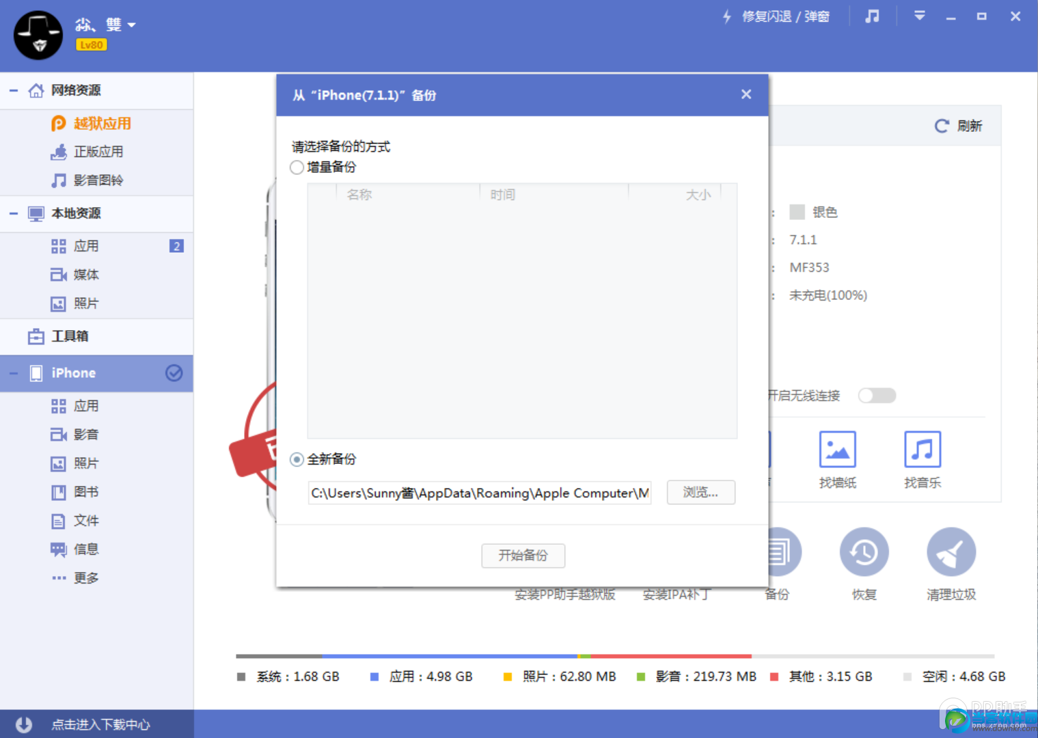1038x738 pixels.
Task: Click the 时间 column header
Action: pos(503,195)
